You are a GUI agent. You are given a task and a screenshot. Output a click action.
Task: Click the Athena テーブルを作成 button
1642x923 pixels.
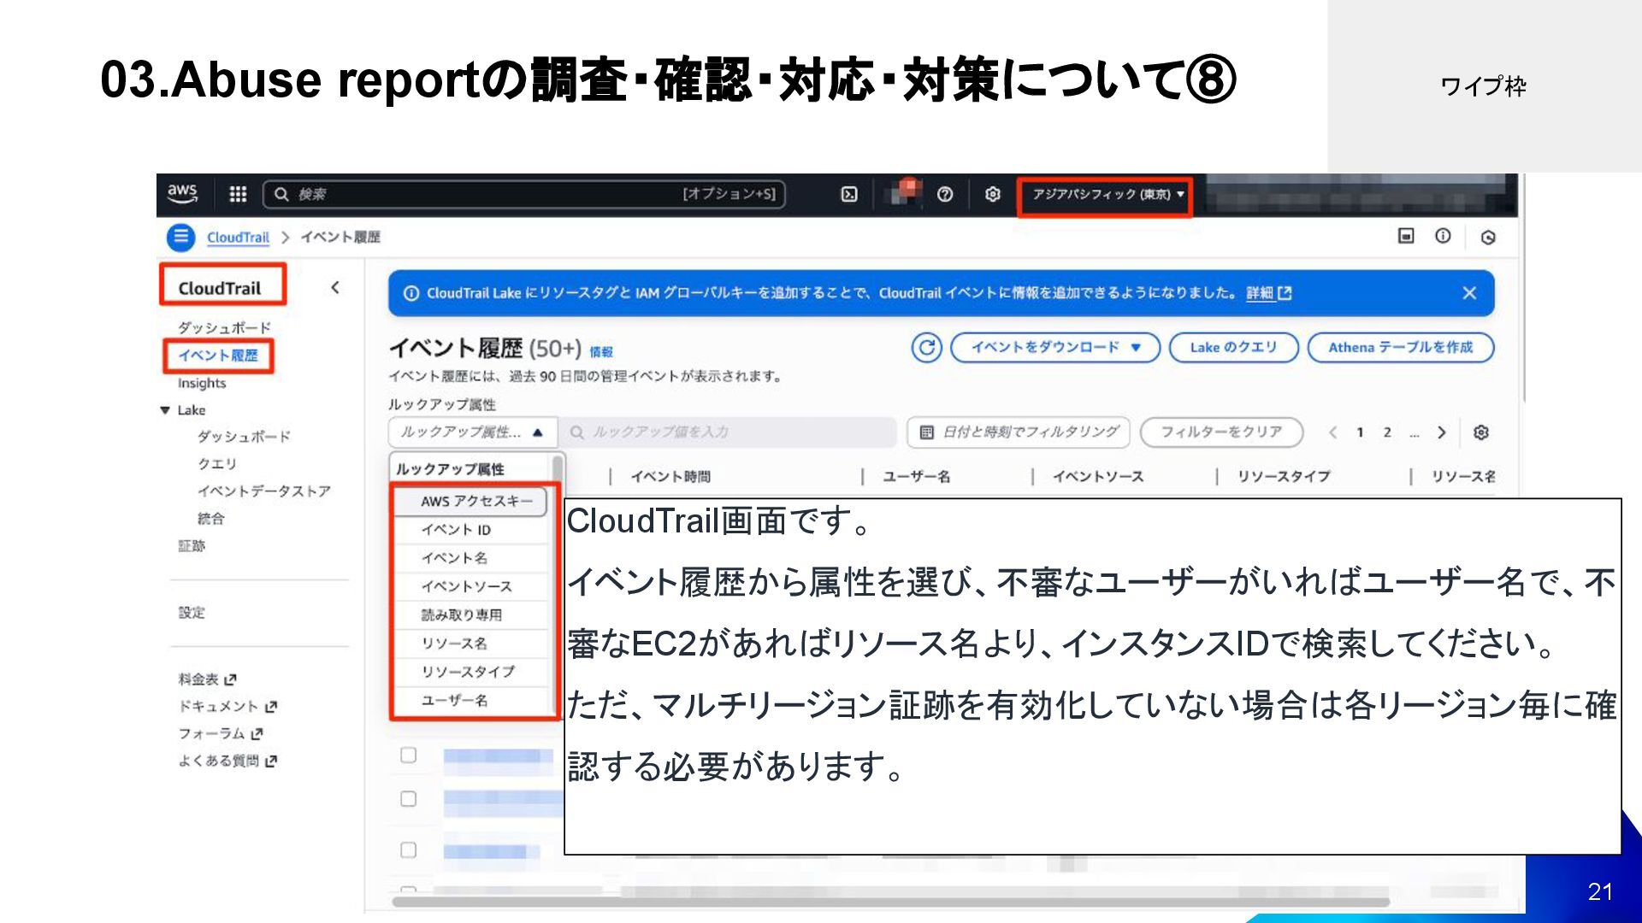[1400, 348]
